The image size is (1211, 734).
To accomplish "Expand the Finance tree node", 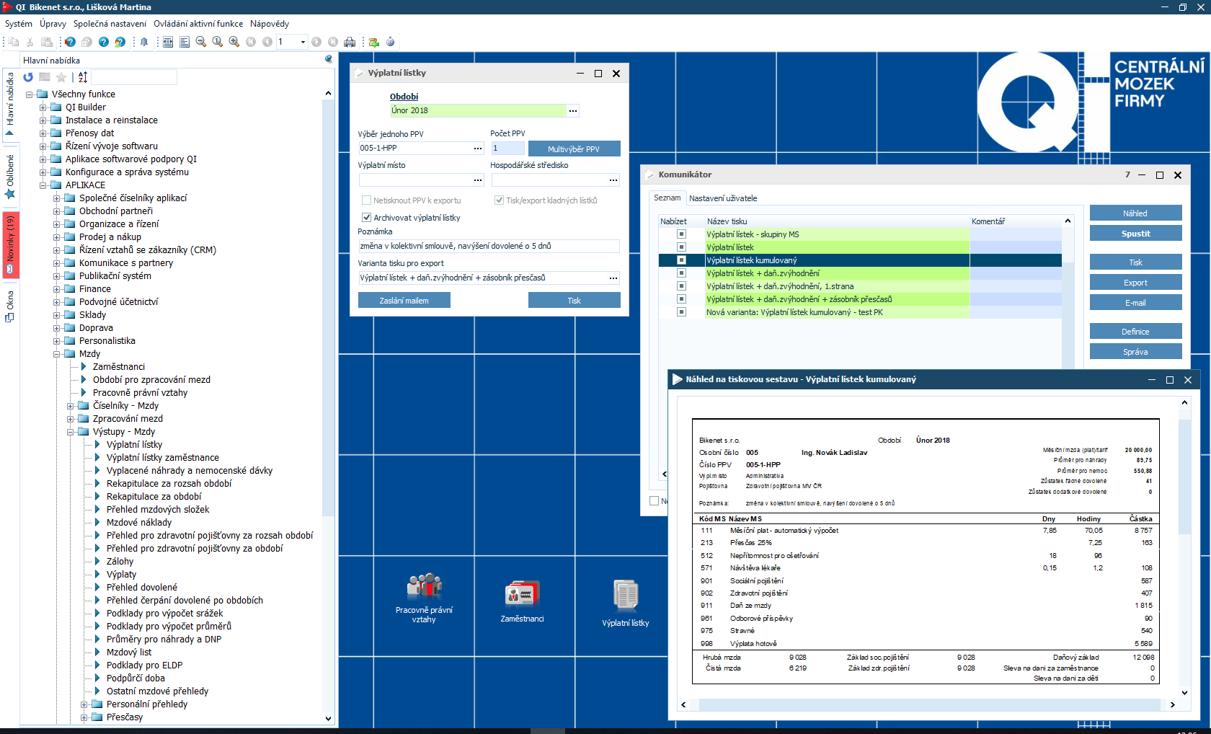I will pos(57,289).
